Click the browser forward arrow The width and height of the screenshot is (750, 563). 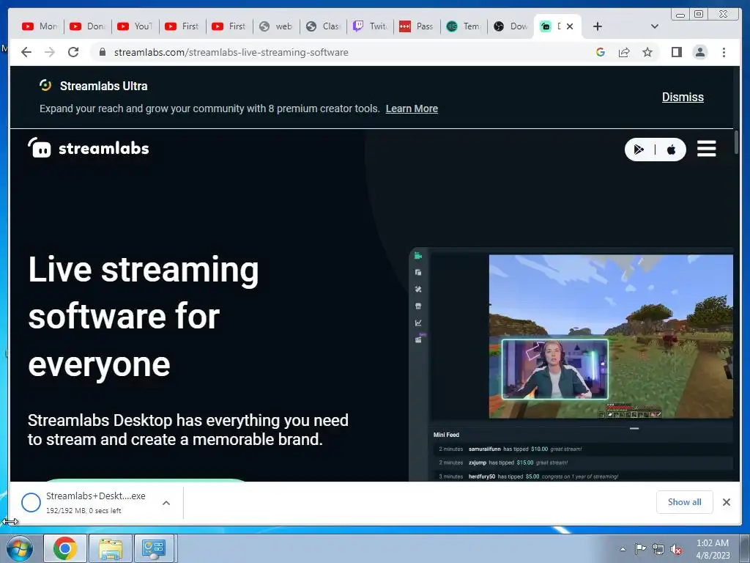click(x=50, y=52)
